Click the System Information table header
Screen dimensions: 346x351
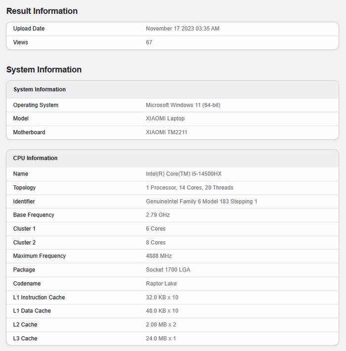click(x=40, y=89)
